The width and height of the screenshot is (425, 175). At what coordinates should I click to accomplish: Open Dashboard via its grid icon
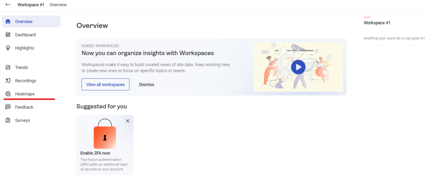8,35
